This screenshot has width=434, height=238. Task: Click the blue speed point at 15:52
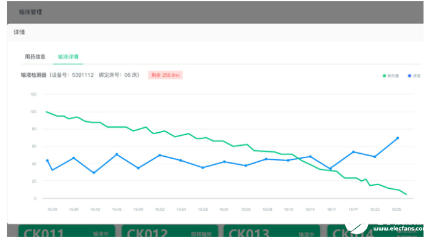pos(160,155)
